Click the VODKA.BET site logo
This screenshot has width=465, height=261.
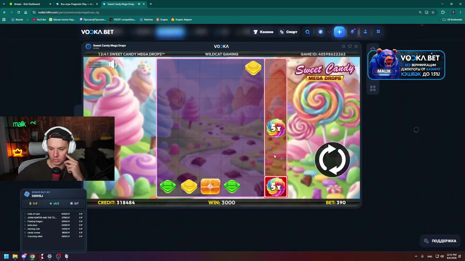click(x=97, y=32)
